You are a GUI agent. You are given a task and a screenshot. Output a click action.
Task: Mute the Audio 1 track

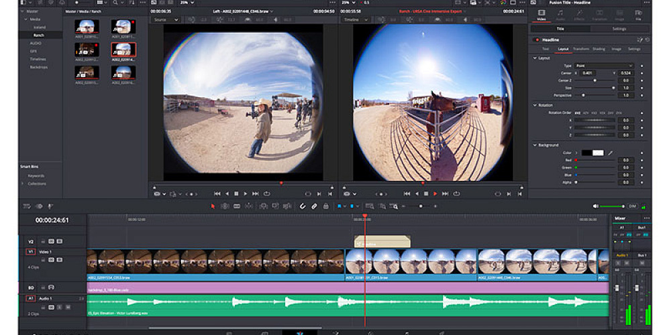(x=68, y=307)
